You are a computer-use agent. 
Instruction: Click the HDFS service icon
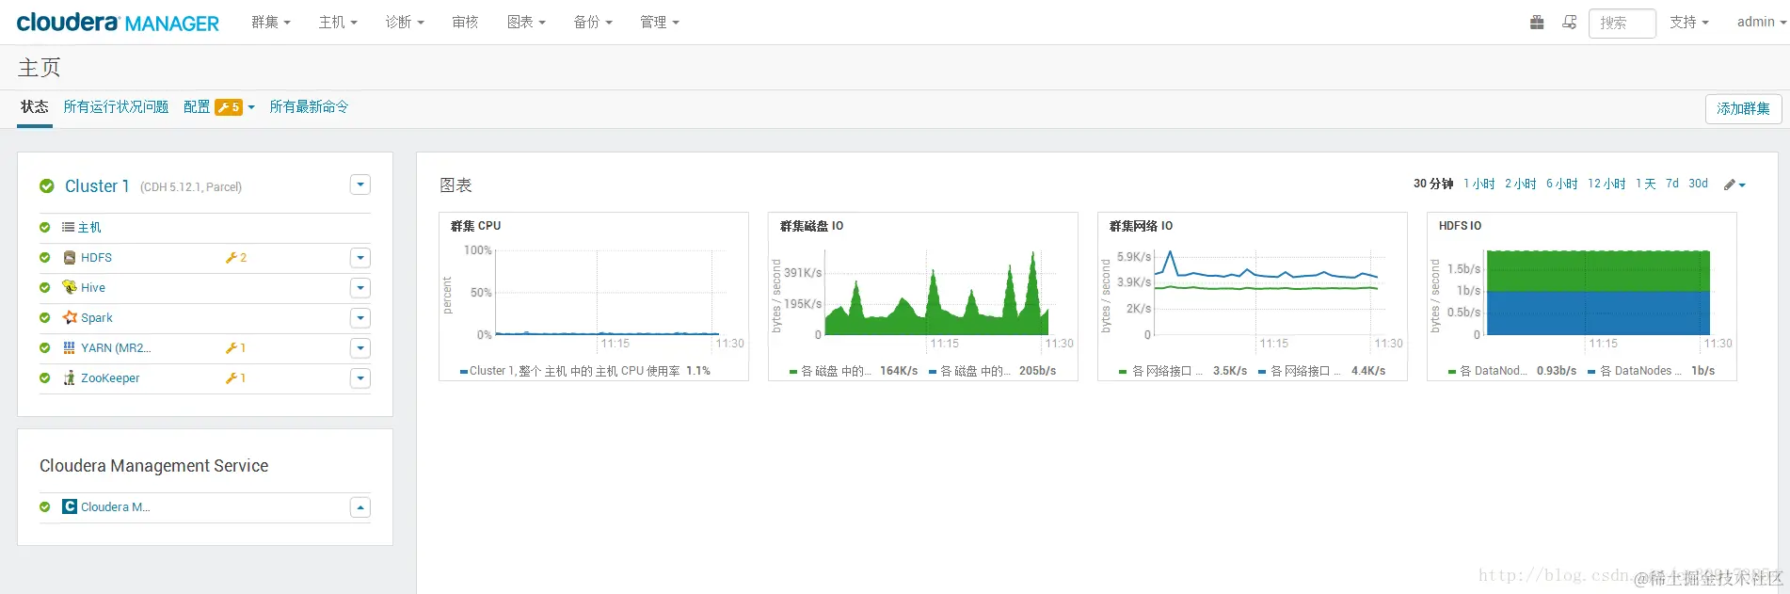pos(70,257)
